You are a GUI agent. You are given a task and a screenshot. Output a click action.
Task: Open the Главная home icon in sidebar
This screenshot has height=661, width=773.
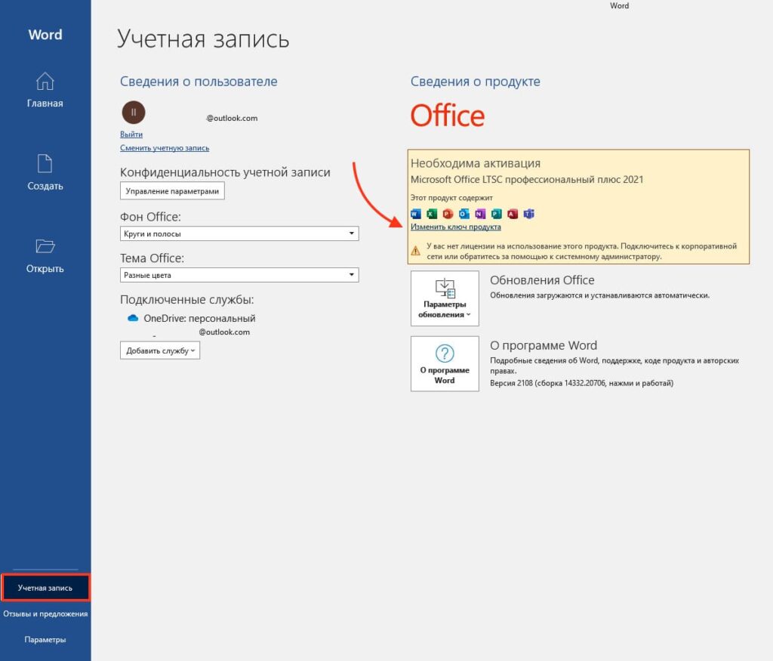(45, 82)
